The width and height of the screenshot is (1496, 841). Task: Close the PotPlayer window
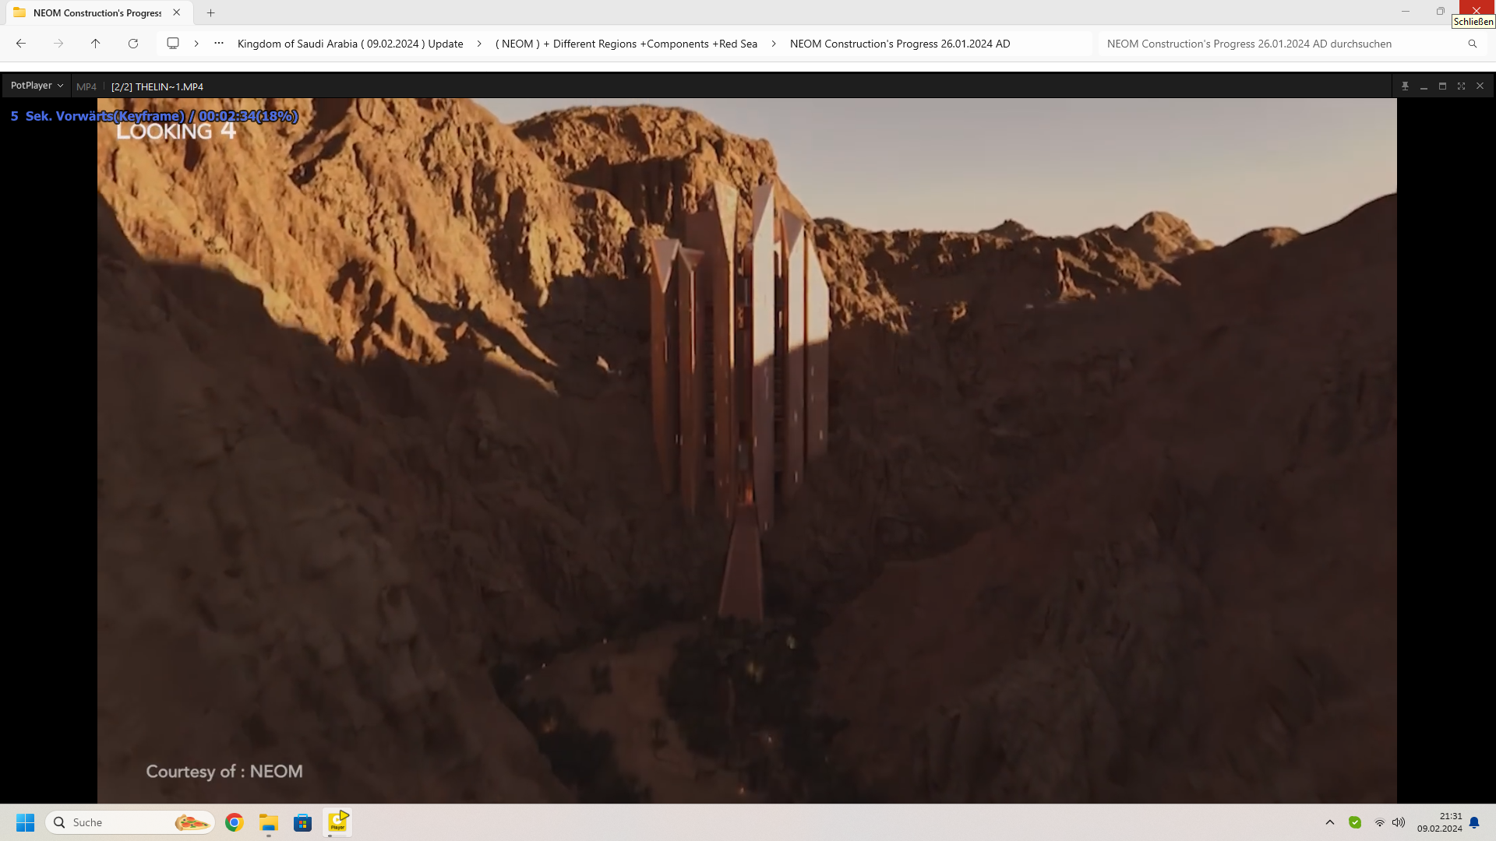pos(1480,86)
